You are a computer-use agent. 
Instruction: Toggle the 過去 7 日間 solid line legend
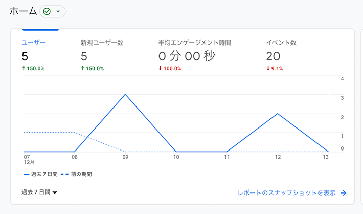(x=40, y=174)
